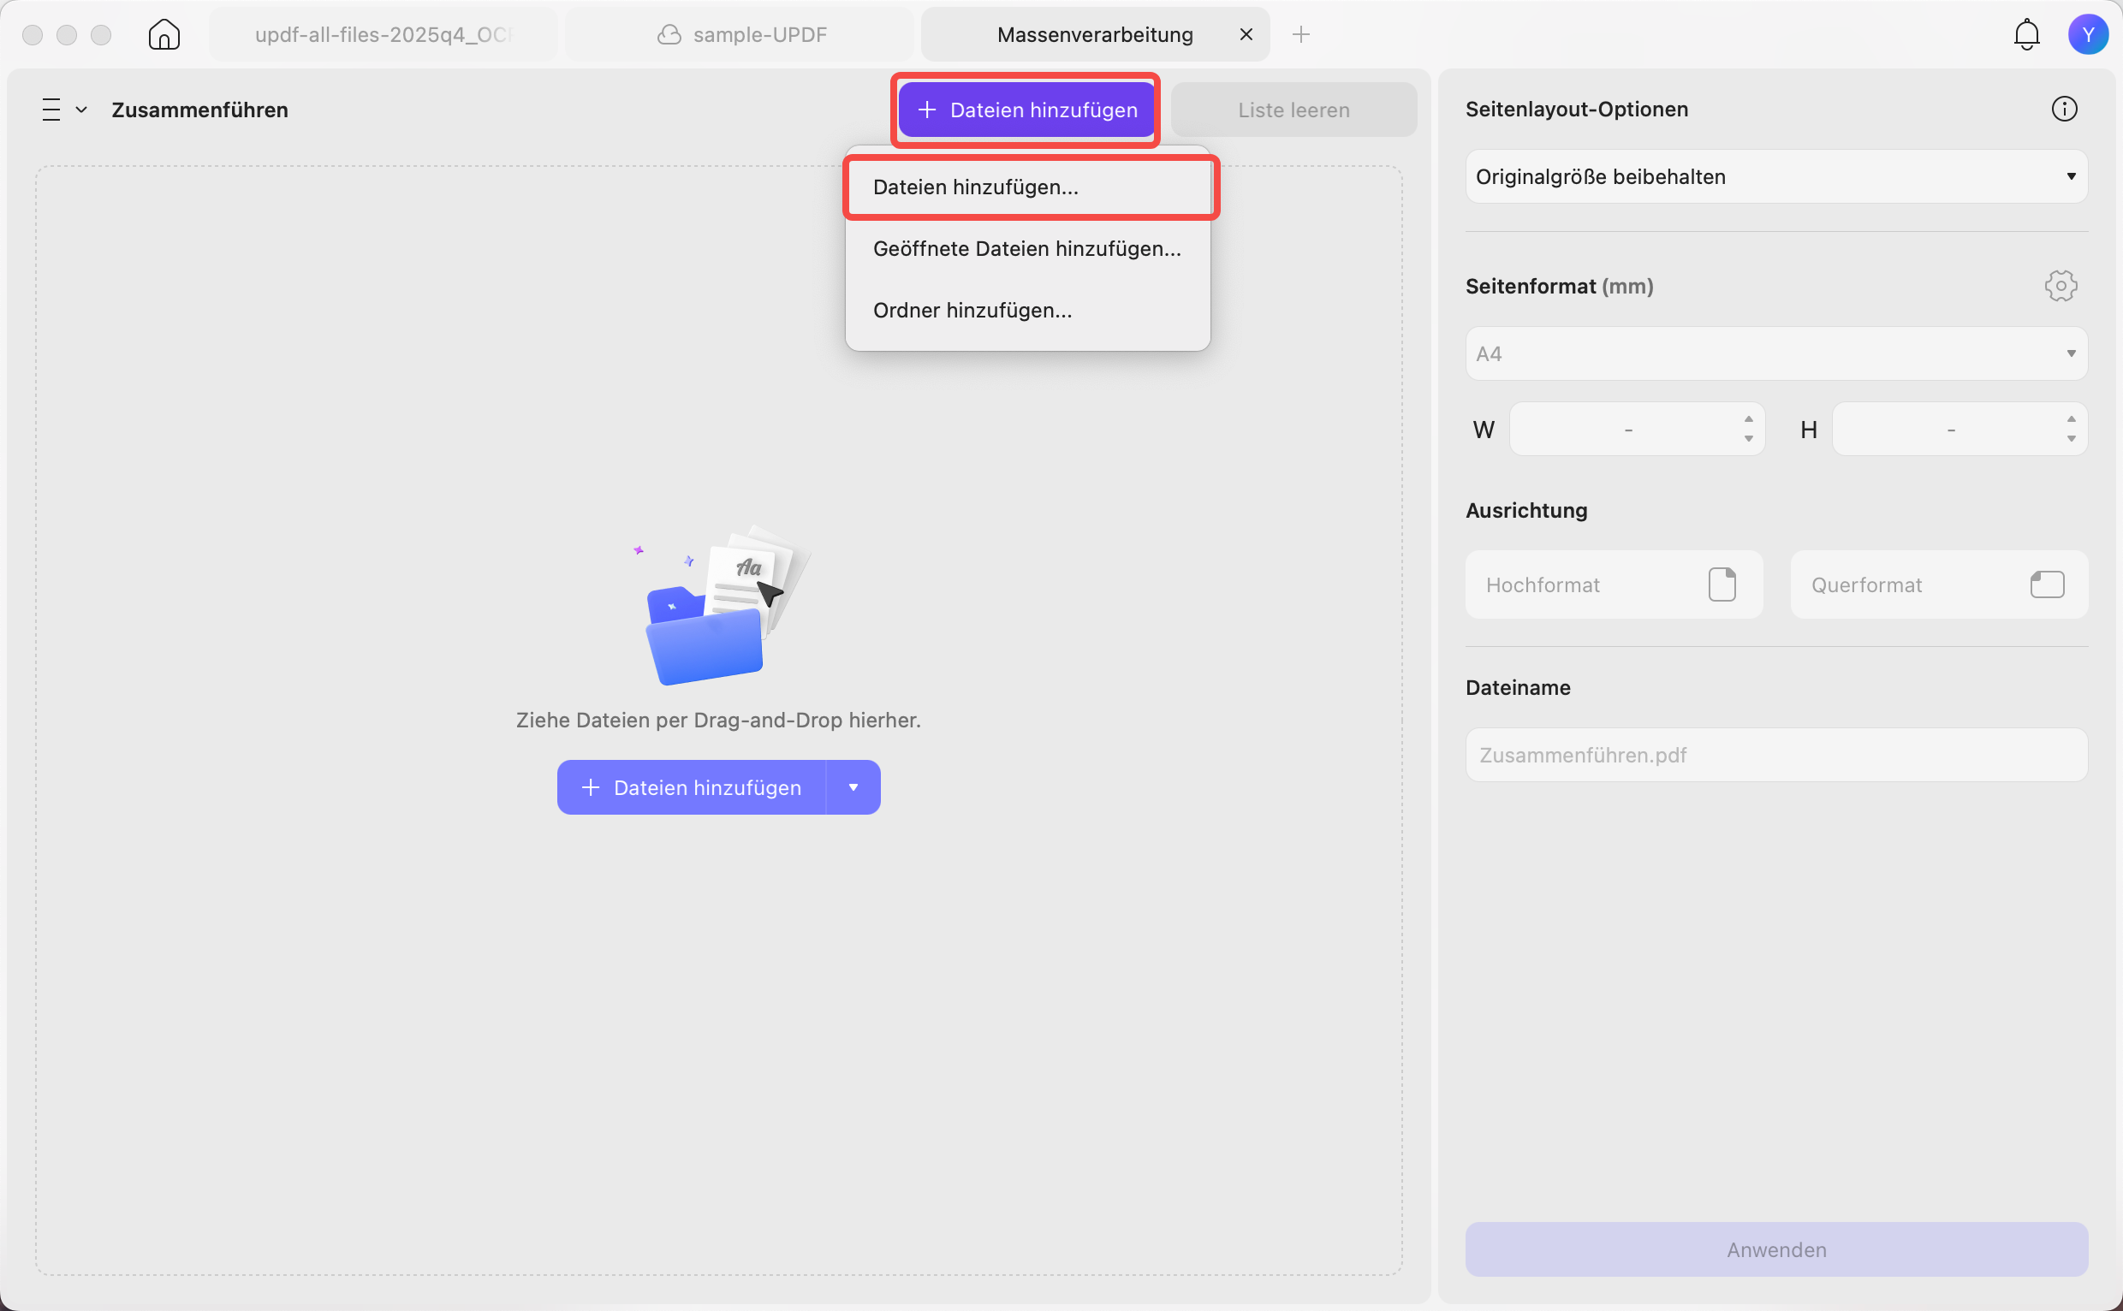Open the user profile avatar
This screenshot has width=2123, height=1311.
(2087, 35)
